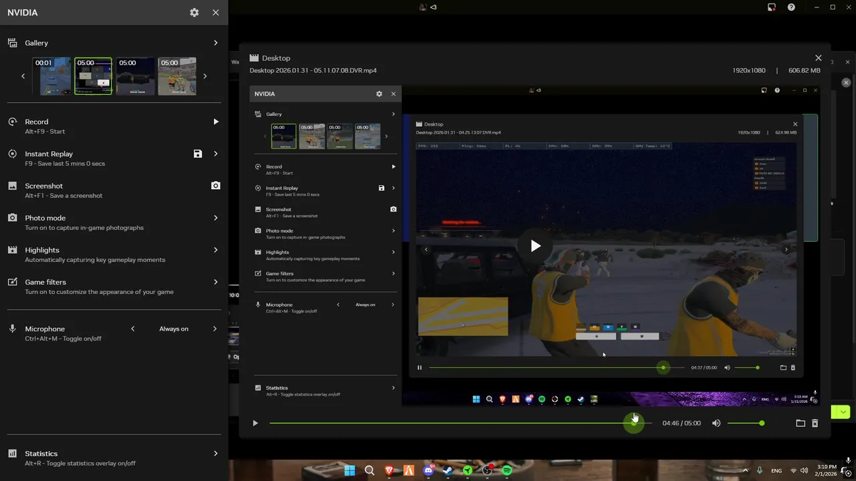
Task: Click the video volume slider knob
Action: click(x=762, y=423)
